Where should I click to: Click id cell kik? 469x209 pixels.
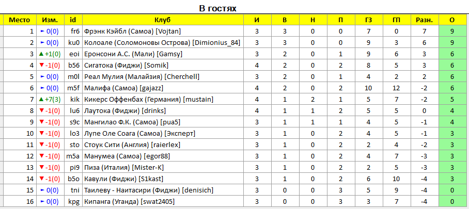(73, 100)
